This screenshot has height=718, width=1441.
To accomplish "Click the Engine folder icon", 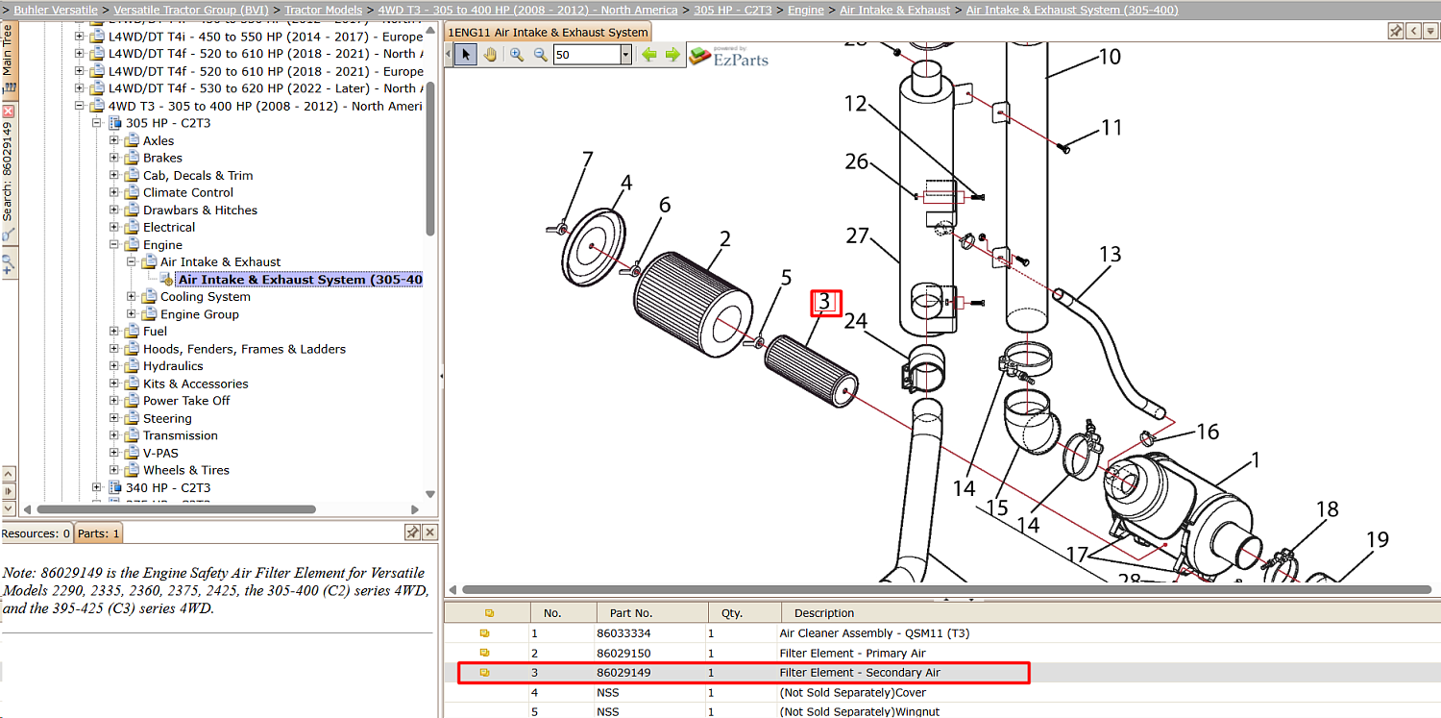I will (133, 245).
